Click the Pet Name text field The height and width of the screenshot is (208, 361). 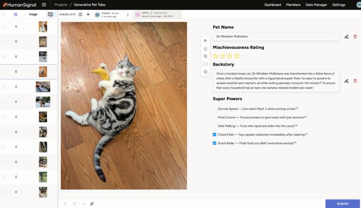pyautogui.click(x=276, y=37)
